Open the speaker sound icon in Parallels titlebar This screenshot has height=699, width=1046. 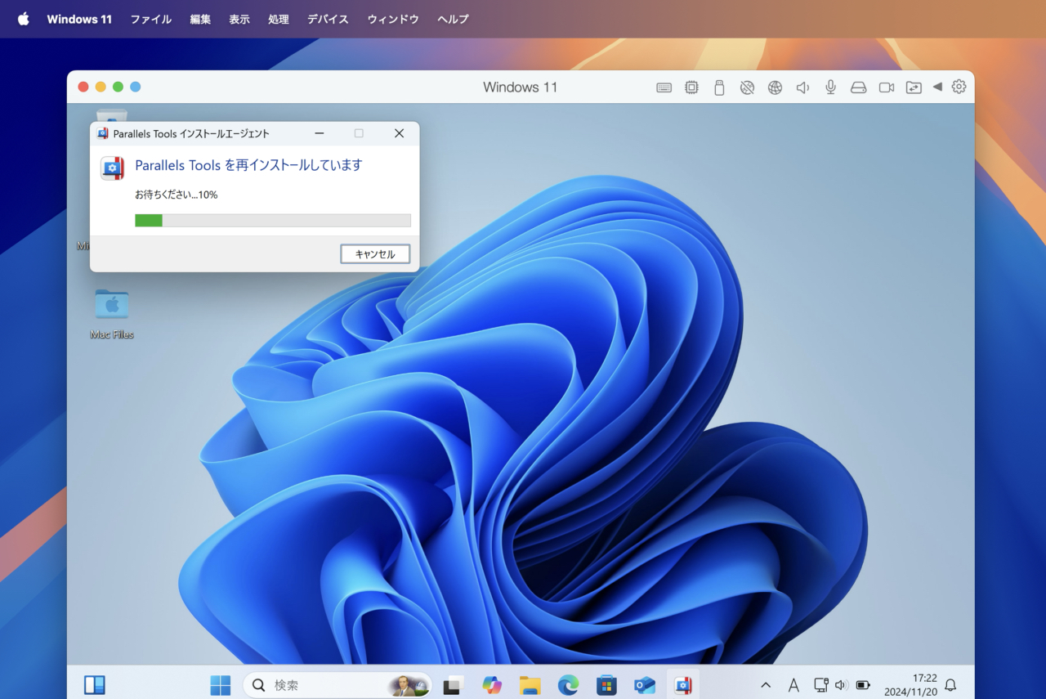click(802, 87)
